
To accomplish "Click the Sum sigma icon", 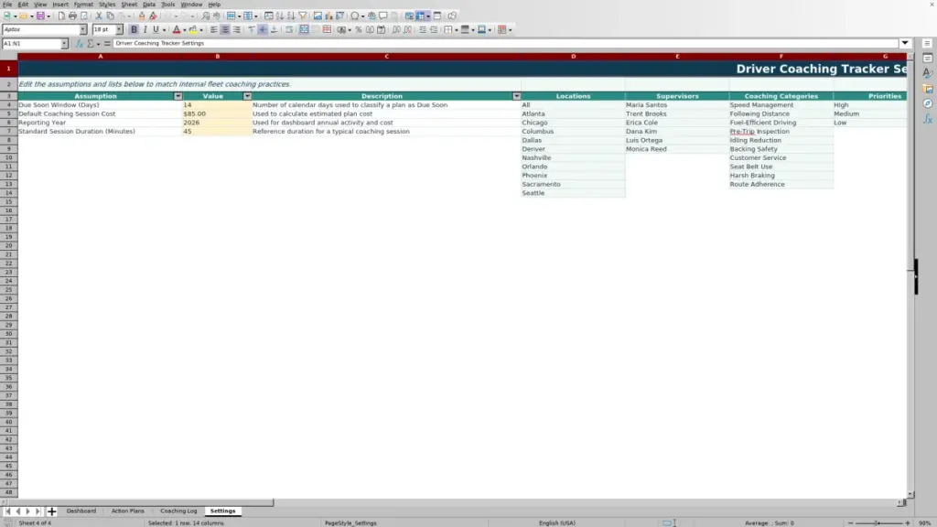I will point(91,43).
